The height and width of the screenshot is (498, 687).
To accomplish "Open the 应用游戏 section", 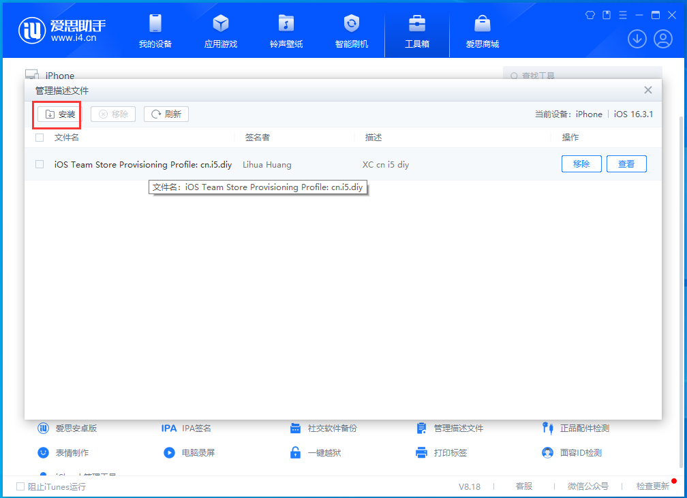I will point(220,31).
